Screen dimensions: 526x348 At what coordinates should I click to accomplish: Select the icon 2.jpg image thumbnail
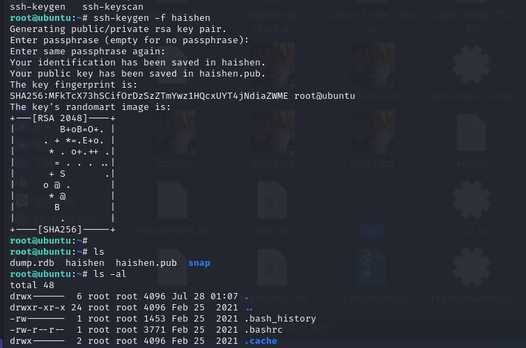[x=372, y=132]
